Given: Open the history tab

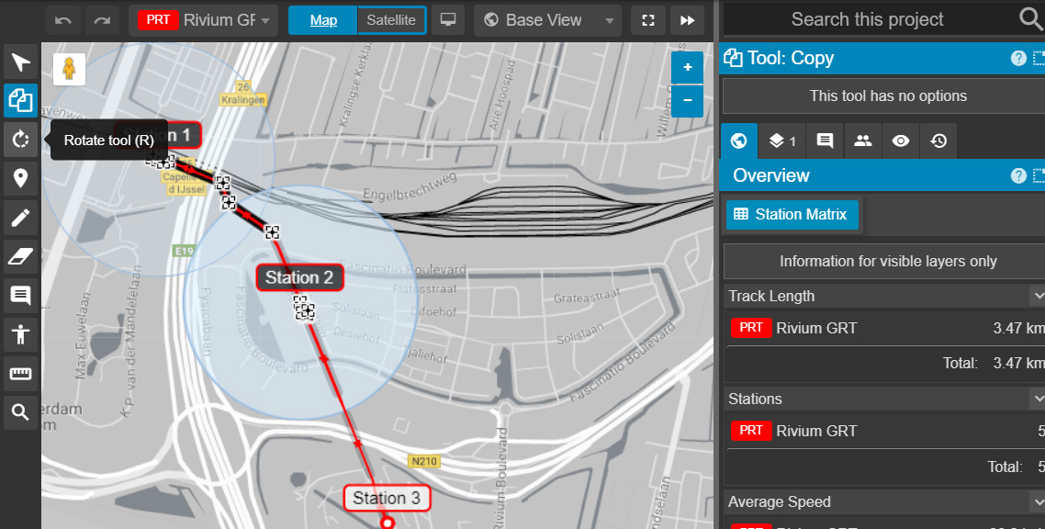Looking at the screenshot, I should point(939,141).
